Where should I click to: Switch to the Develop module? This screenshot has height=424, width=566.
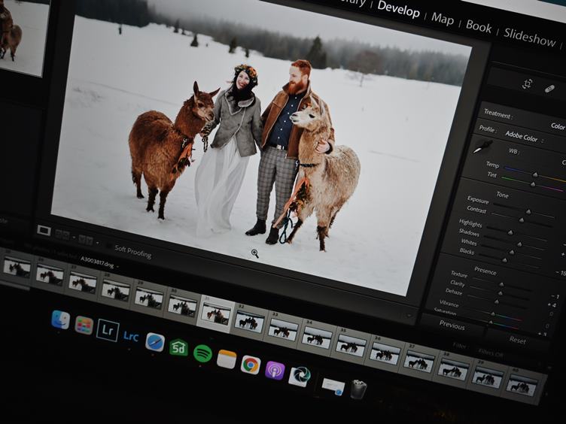398,9
